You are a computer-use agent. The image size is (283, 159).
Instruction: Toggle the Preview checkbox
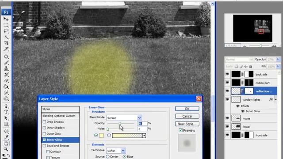point(180,130)
